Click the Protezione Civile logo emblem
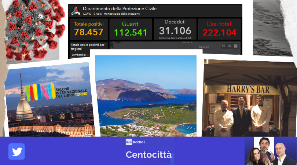This screenshot has width=297, height=165. click(x=76, y=11)
